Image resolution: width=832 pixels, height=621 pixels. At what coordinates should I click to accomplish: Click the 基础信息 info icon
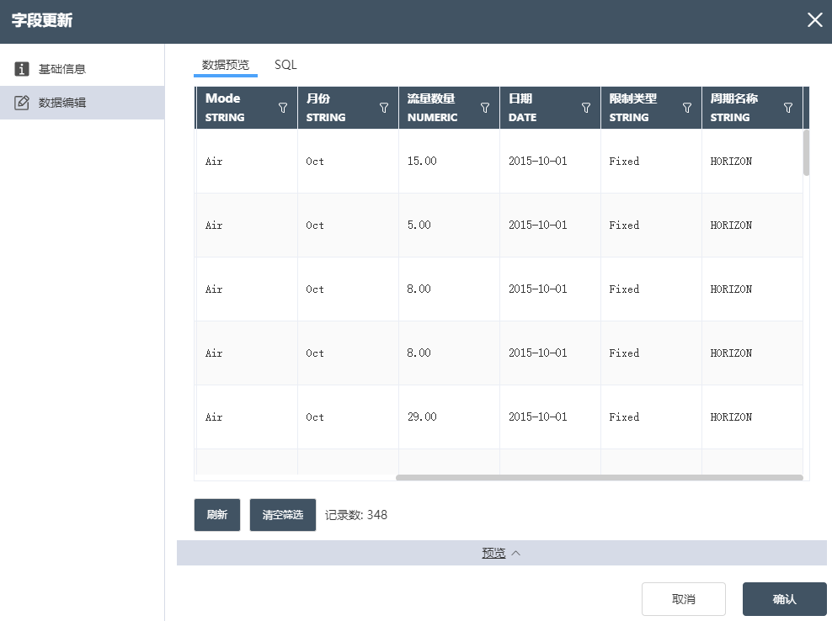pos(22,69)
